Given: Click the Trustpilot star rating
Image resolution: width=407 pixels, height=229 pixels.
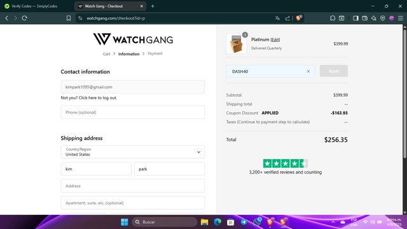Looking at the screenshot, I should 286,163.
